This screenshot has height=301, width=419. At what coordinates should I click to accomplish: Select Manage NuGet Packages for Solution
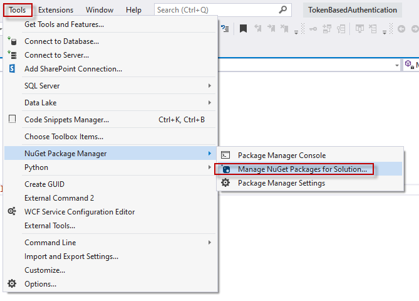click(302, 169)
